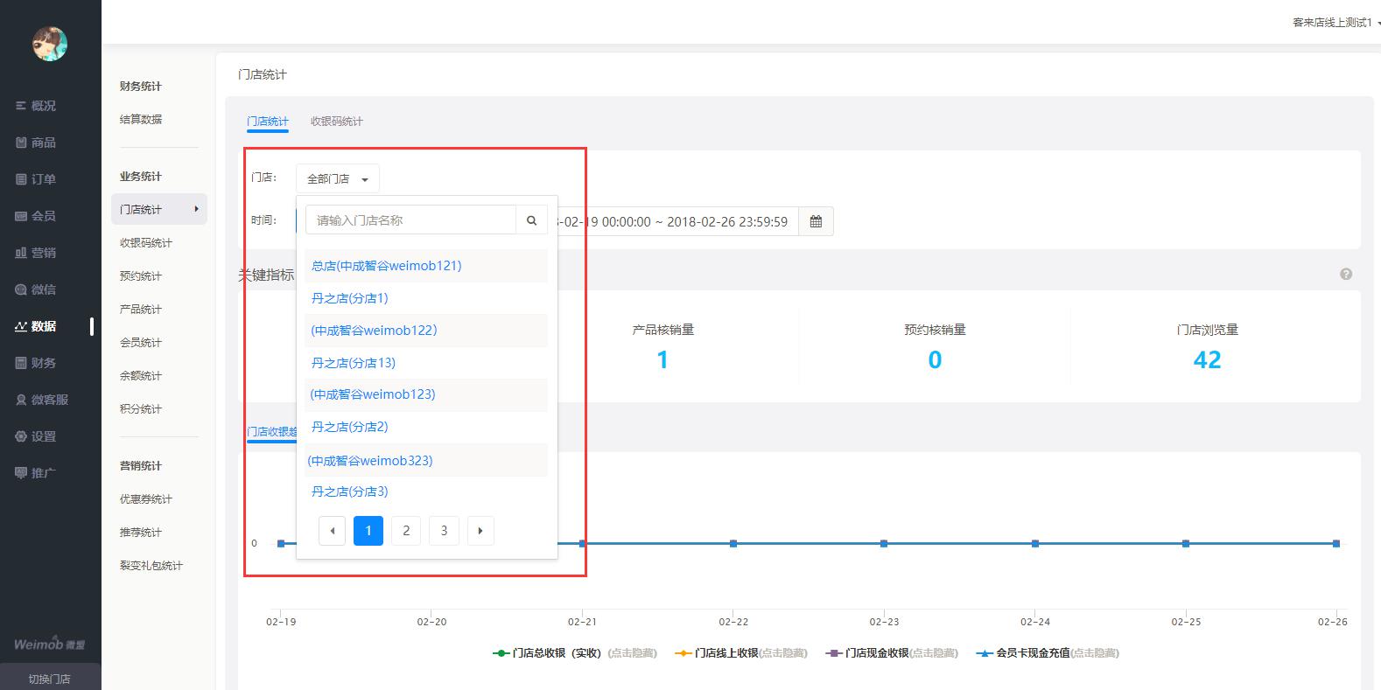This screenshot has width=1381, height=690.
Task: Click the 02-22 data point on chart
Action: point(733,544)
